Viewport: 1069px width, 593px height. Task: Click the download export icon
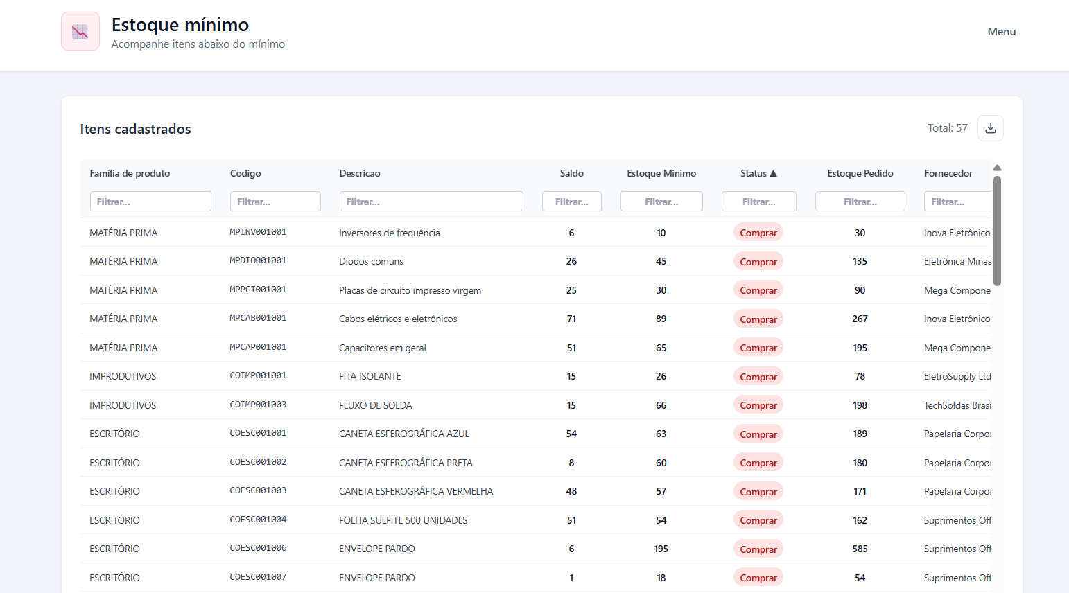[990, 128]
